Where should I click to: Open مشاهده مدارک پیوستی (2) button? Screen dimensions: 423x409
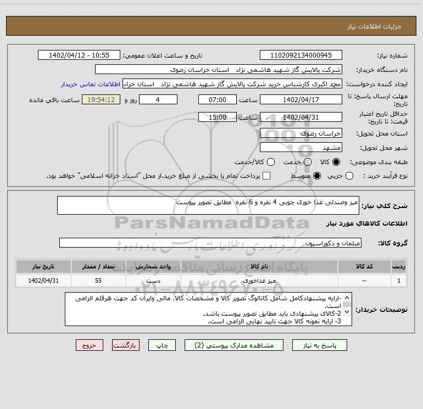click(234, 345)
